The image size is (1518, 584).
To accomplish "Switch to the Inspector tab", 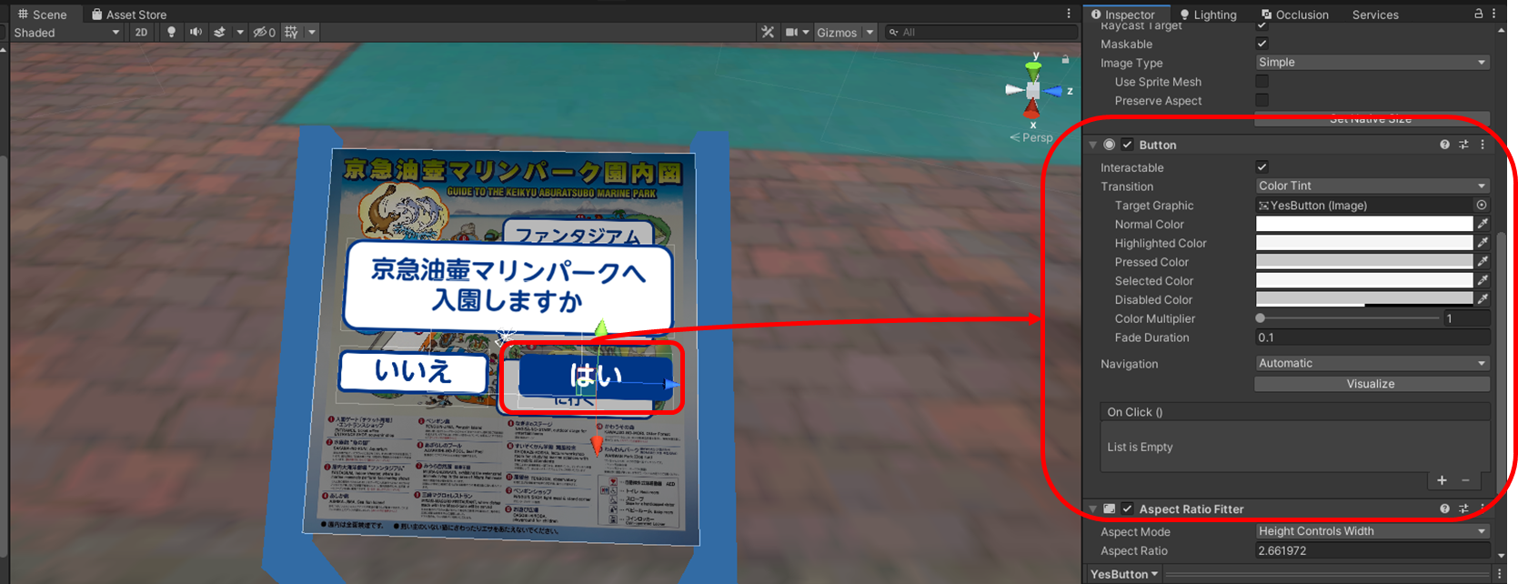I will click(x=1123, y=14).
